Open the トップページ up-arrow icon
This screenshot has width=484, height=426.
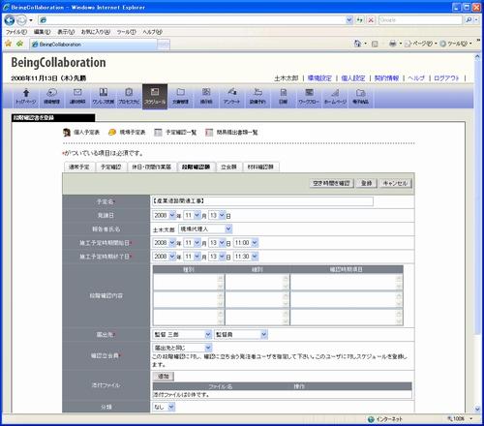[x=26, y=96]
